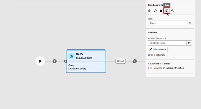201x109 pixels.
Task: Select the Query title in the node
Action: pos(80,54)
